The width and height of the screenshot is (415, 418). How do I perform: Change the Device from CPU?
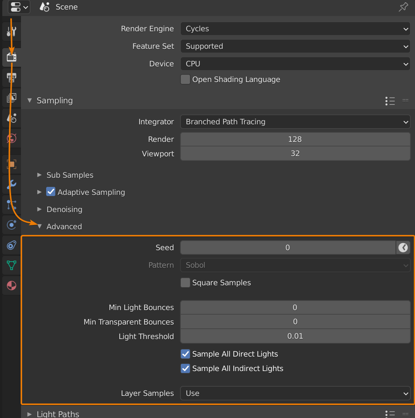(x=295, y=64)
